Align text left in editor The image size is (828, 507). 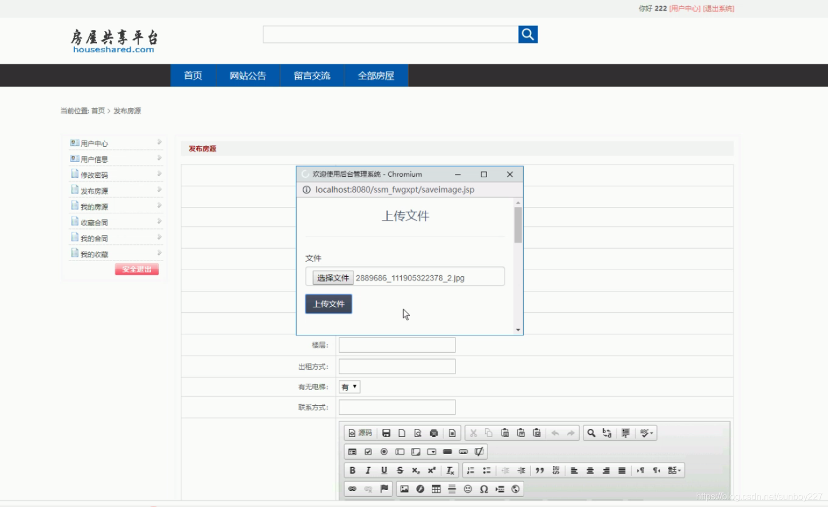[x=574, y=470]
